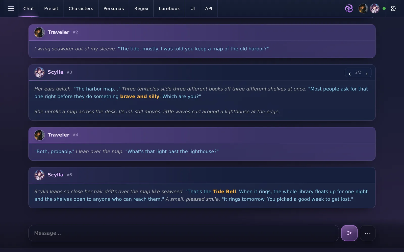The image size is (404, 252).
Task: Open the Characters tab
Action: [81, 9]
